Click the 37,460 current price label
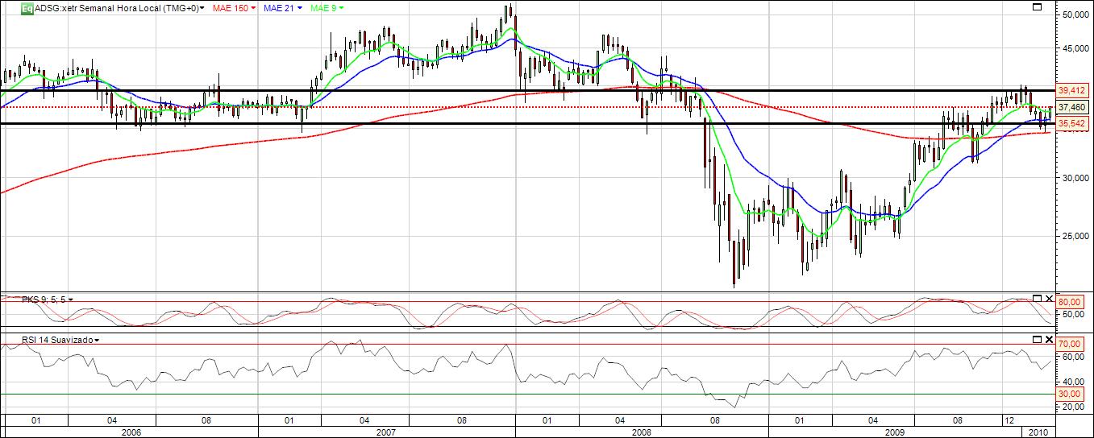 coord(1074,106)
